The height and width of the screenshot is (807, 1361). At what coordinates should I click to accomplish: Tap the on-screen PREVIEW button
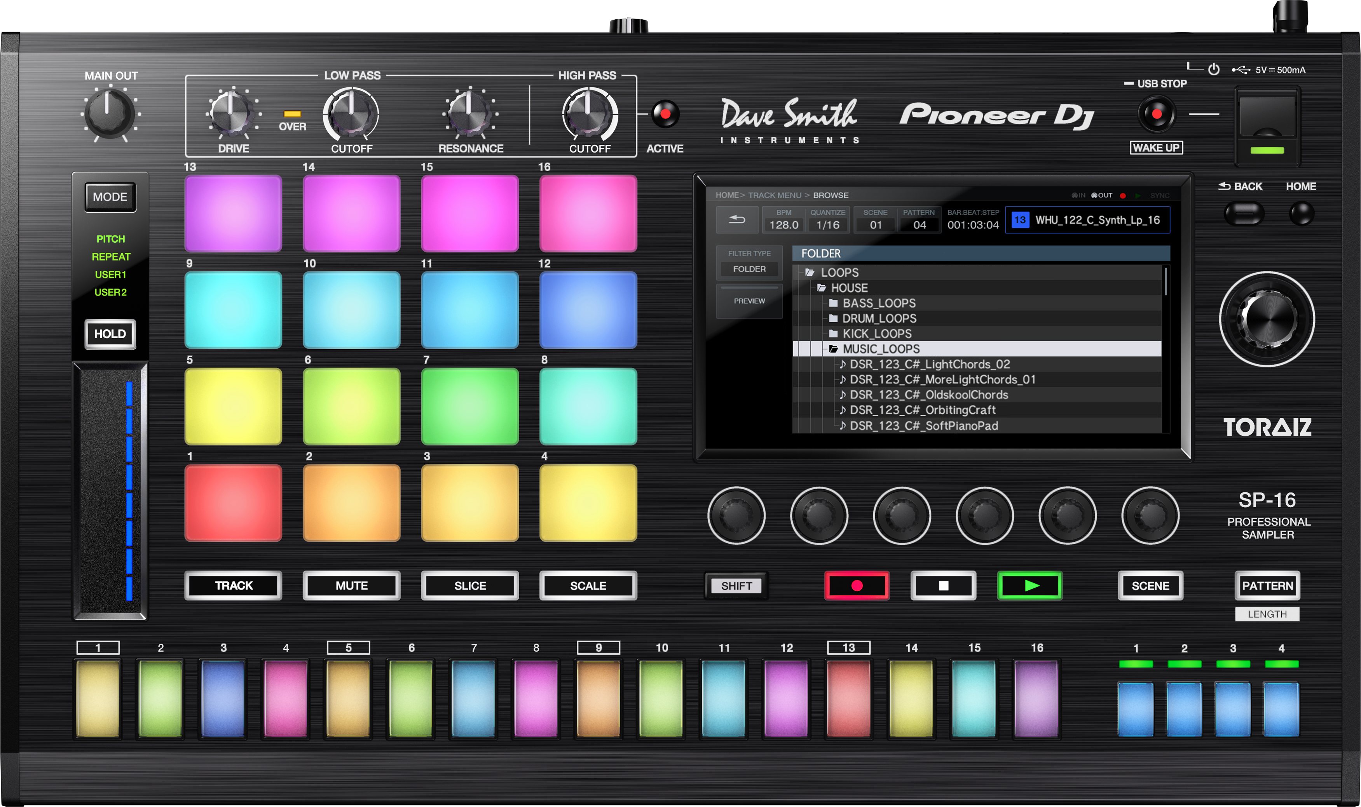749,301
